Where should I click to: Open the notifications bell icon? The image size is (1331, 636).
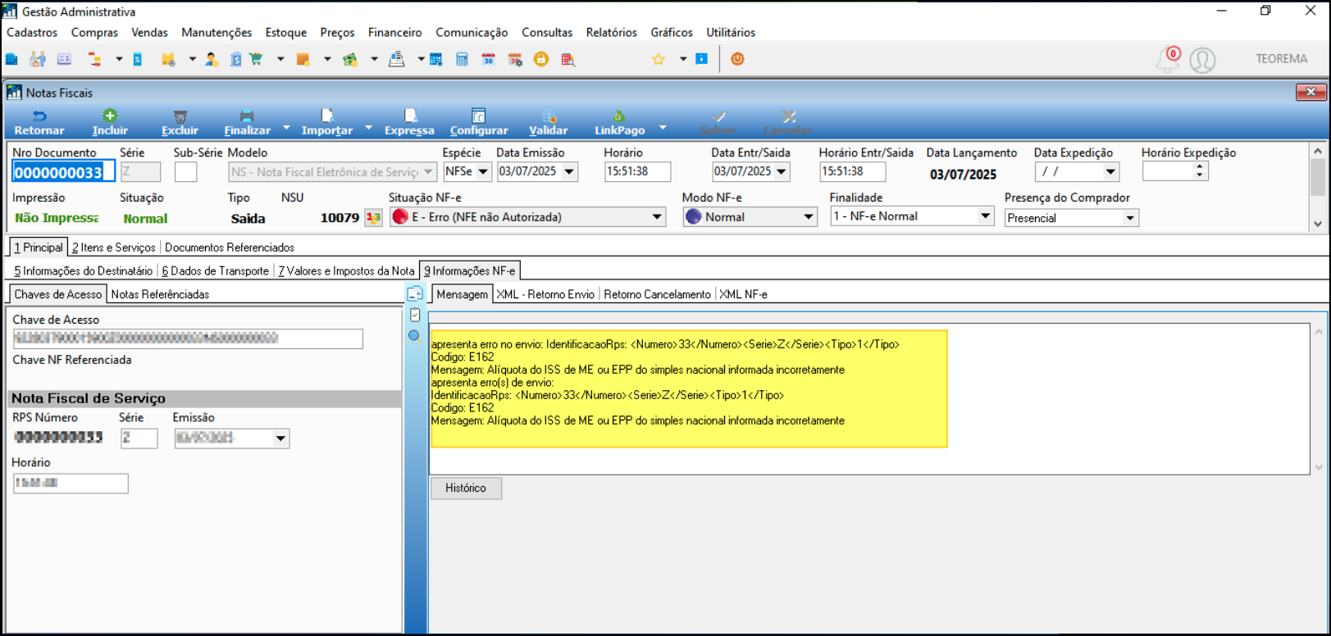1168,59
